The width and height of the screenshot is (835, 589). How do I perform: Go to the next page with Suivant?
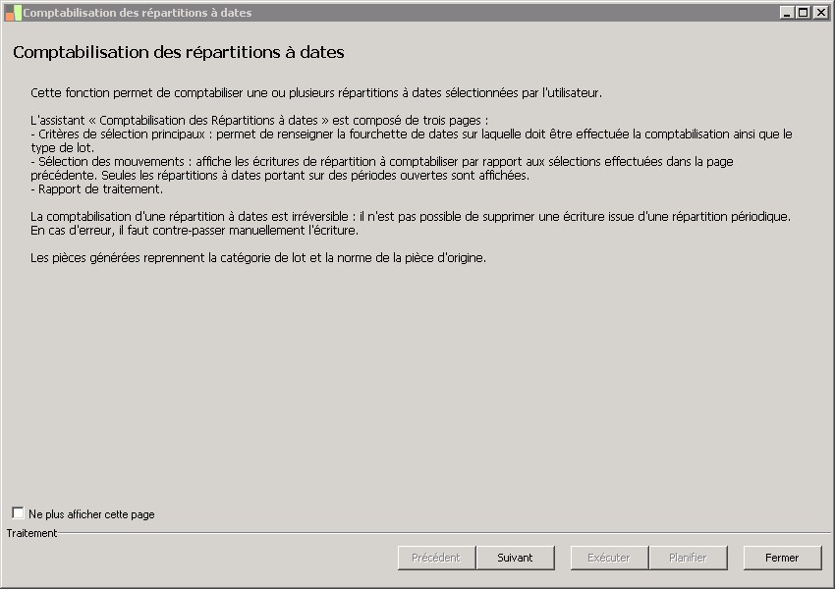click(515, 558)
